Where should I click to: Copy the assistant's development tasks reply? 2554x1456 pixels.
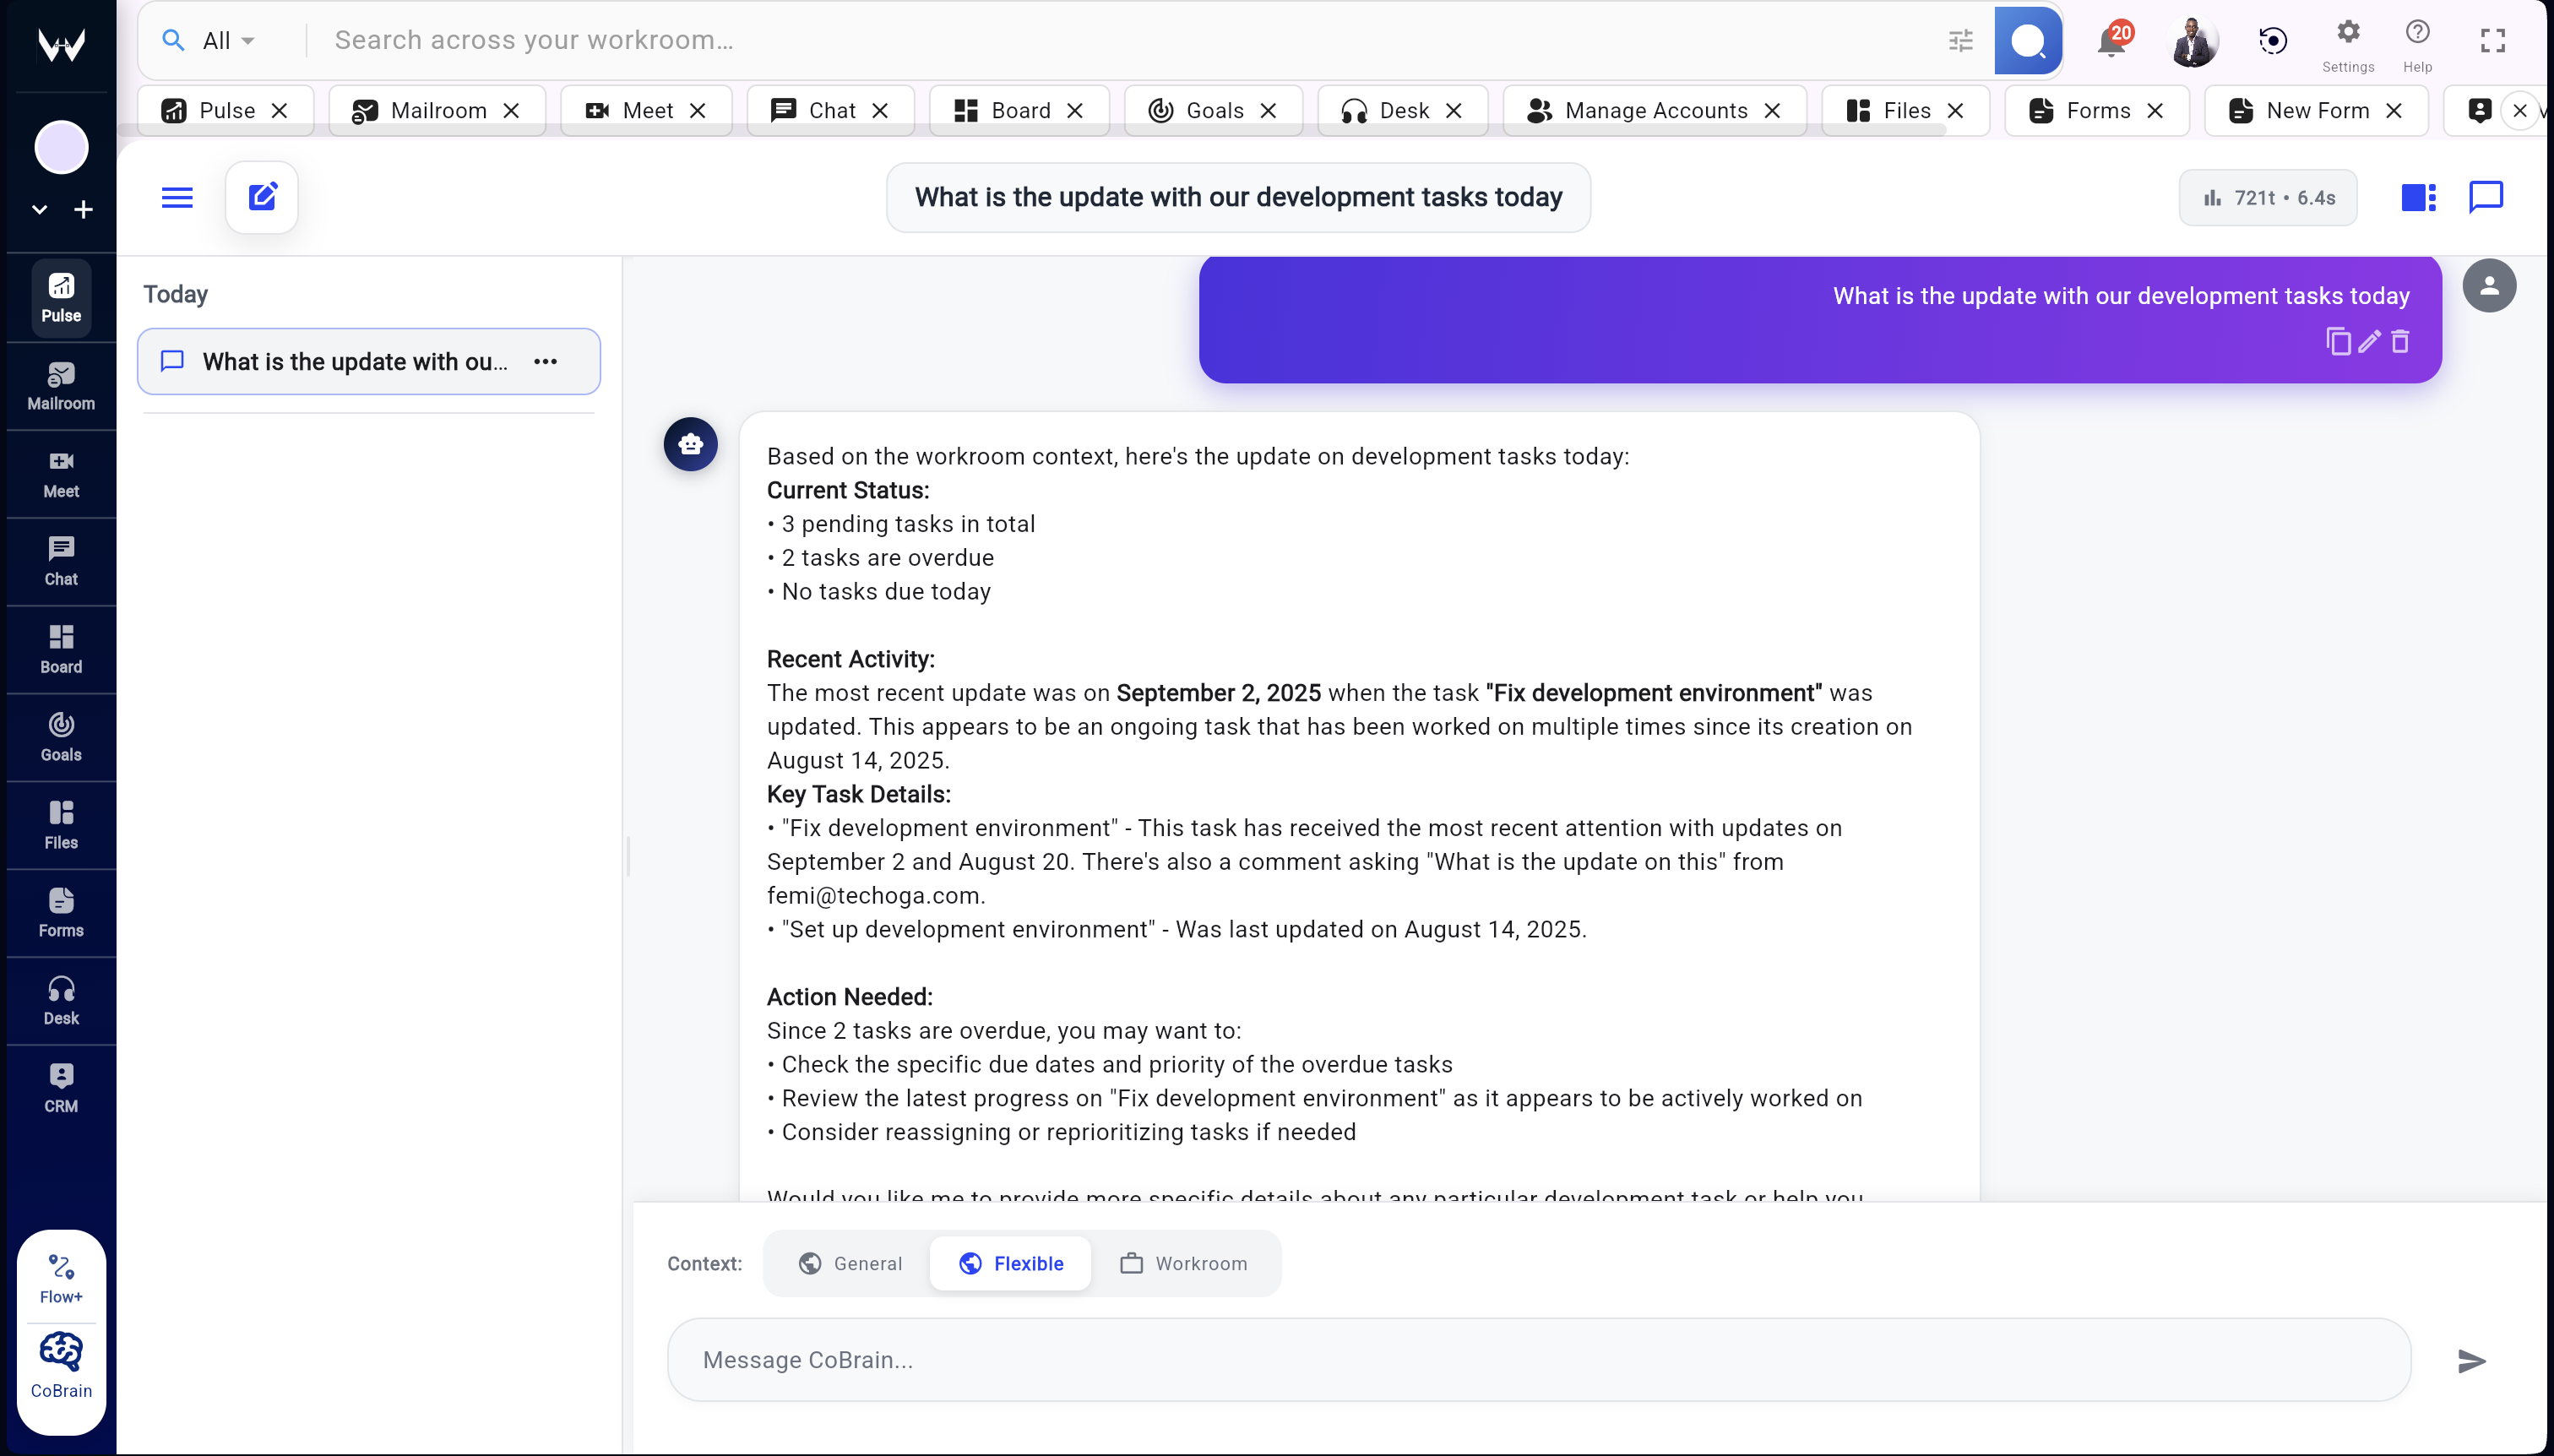tap(2337, 342)
